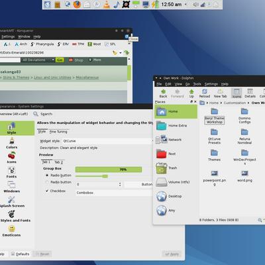Image resolution: width=265 pixels, height=265 pixels.
Task: Open Linux and Unix Utilities link
Action: pyautogui.click(x=52, y=78)
